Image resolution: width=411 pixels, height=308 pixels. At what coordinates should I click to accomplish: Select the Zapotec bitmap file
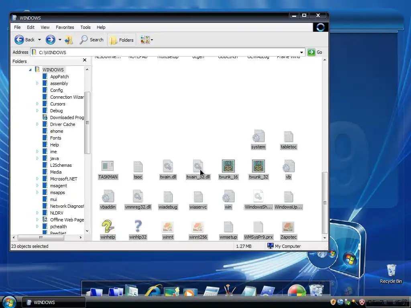(x=288, y=227)
